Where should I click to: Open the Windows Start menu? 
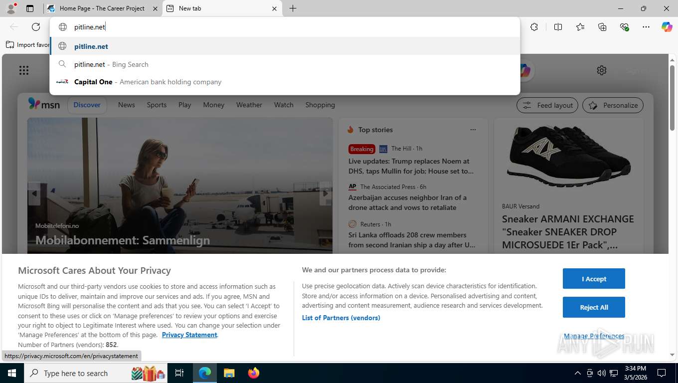[x=11, y=373]
